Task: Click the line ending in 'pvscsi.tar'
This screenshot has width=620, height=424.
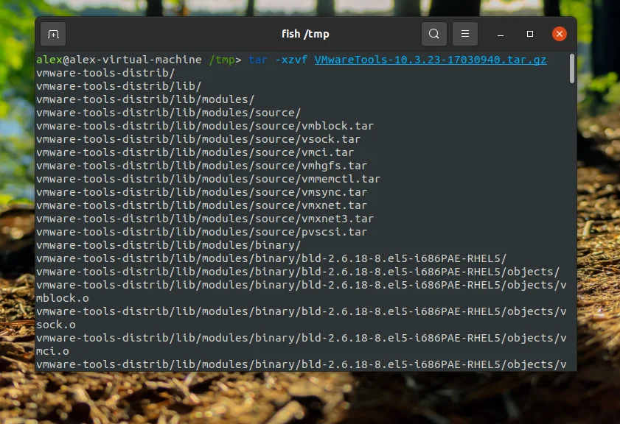Action: 202,232
